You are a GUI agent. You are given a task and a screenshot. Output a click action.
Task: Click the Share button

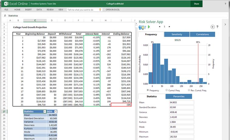click(x=196, y=4)
